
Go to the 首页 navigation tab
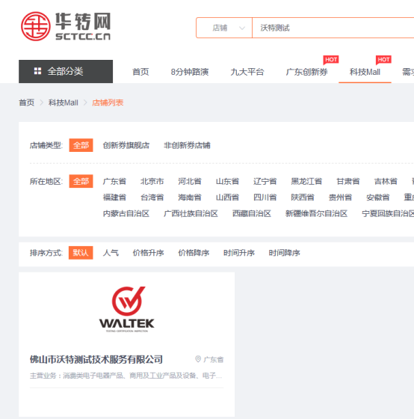coord(140,72)
